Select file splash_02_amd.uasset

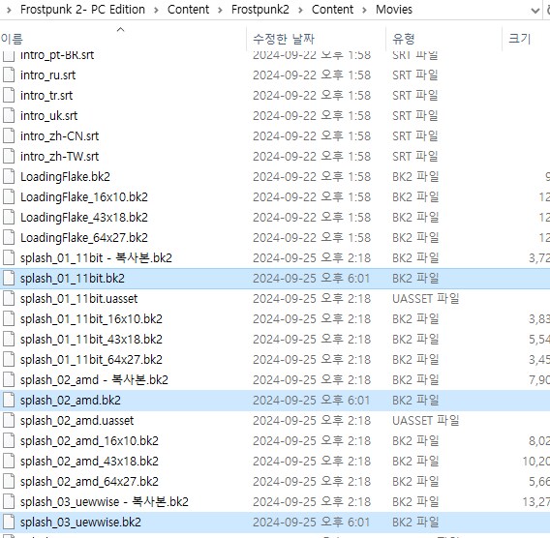[x=77, y=421]
